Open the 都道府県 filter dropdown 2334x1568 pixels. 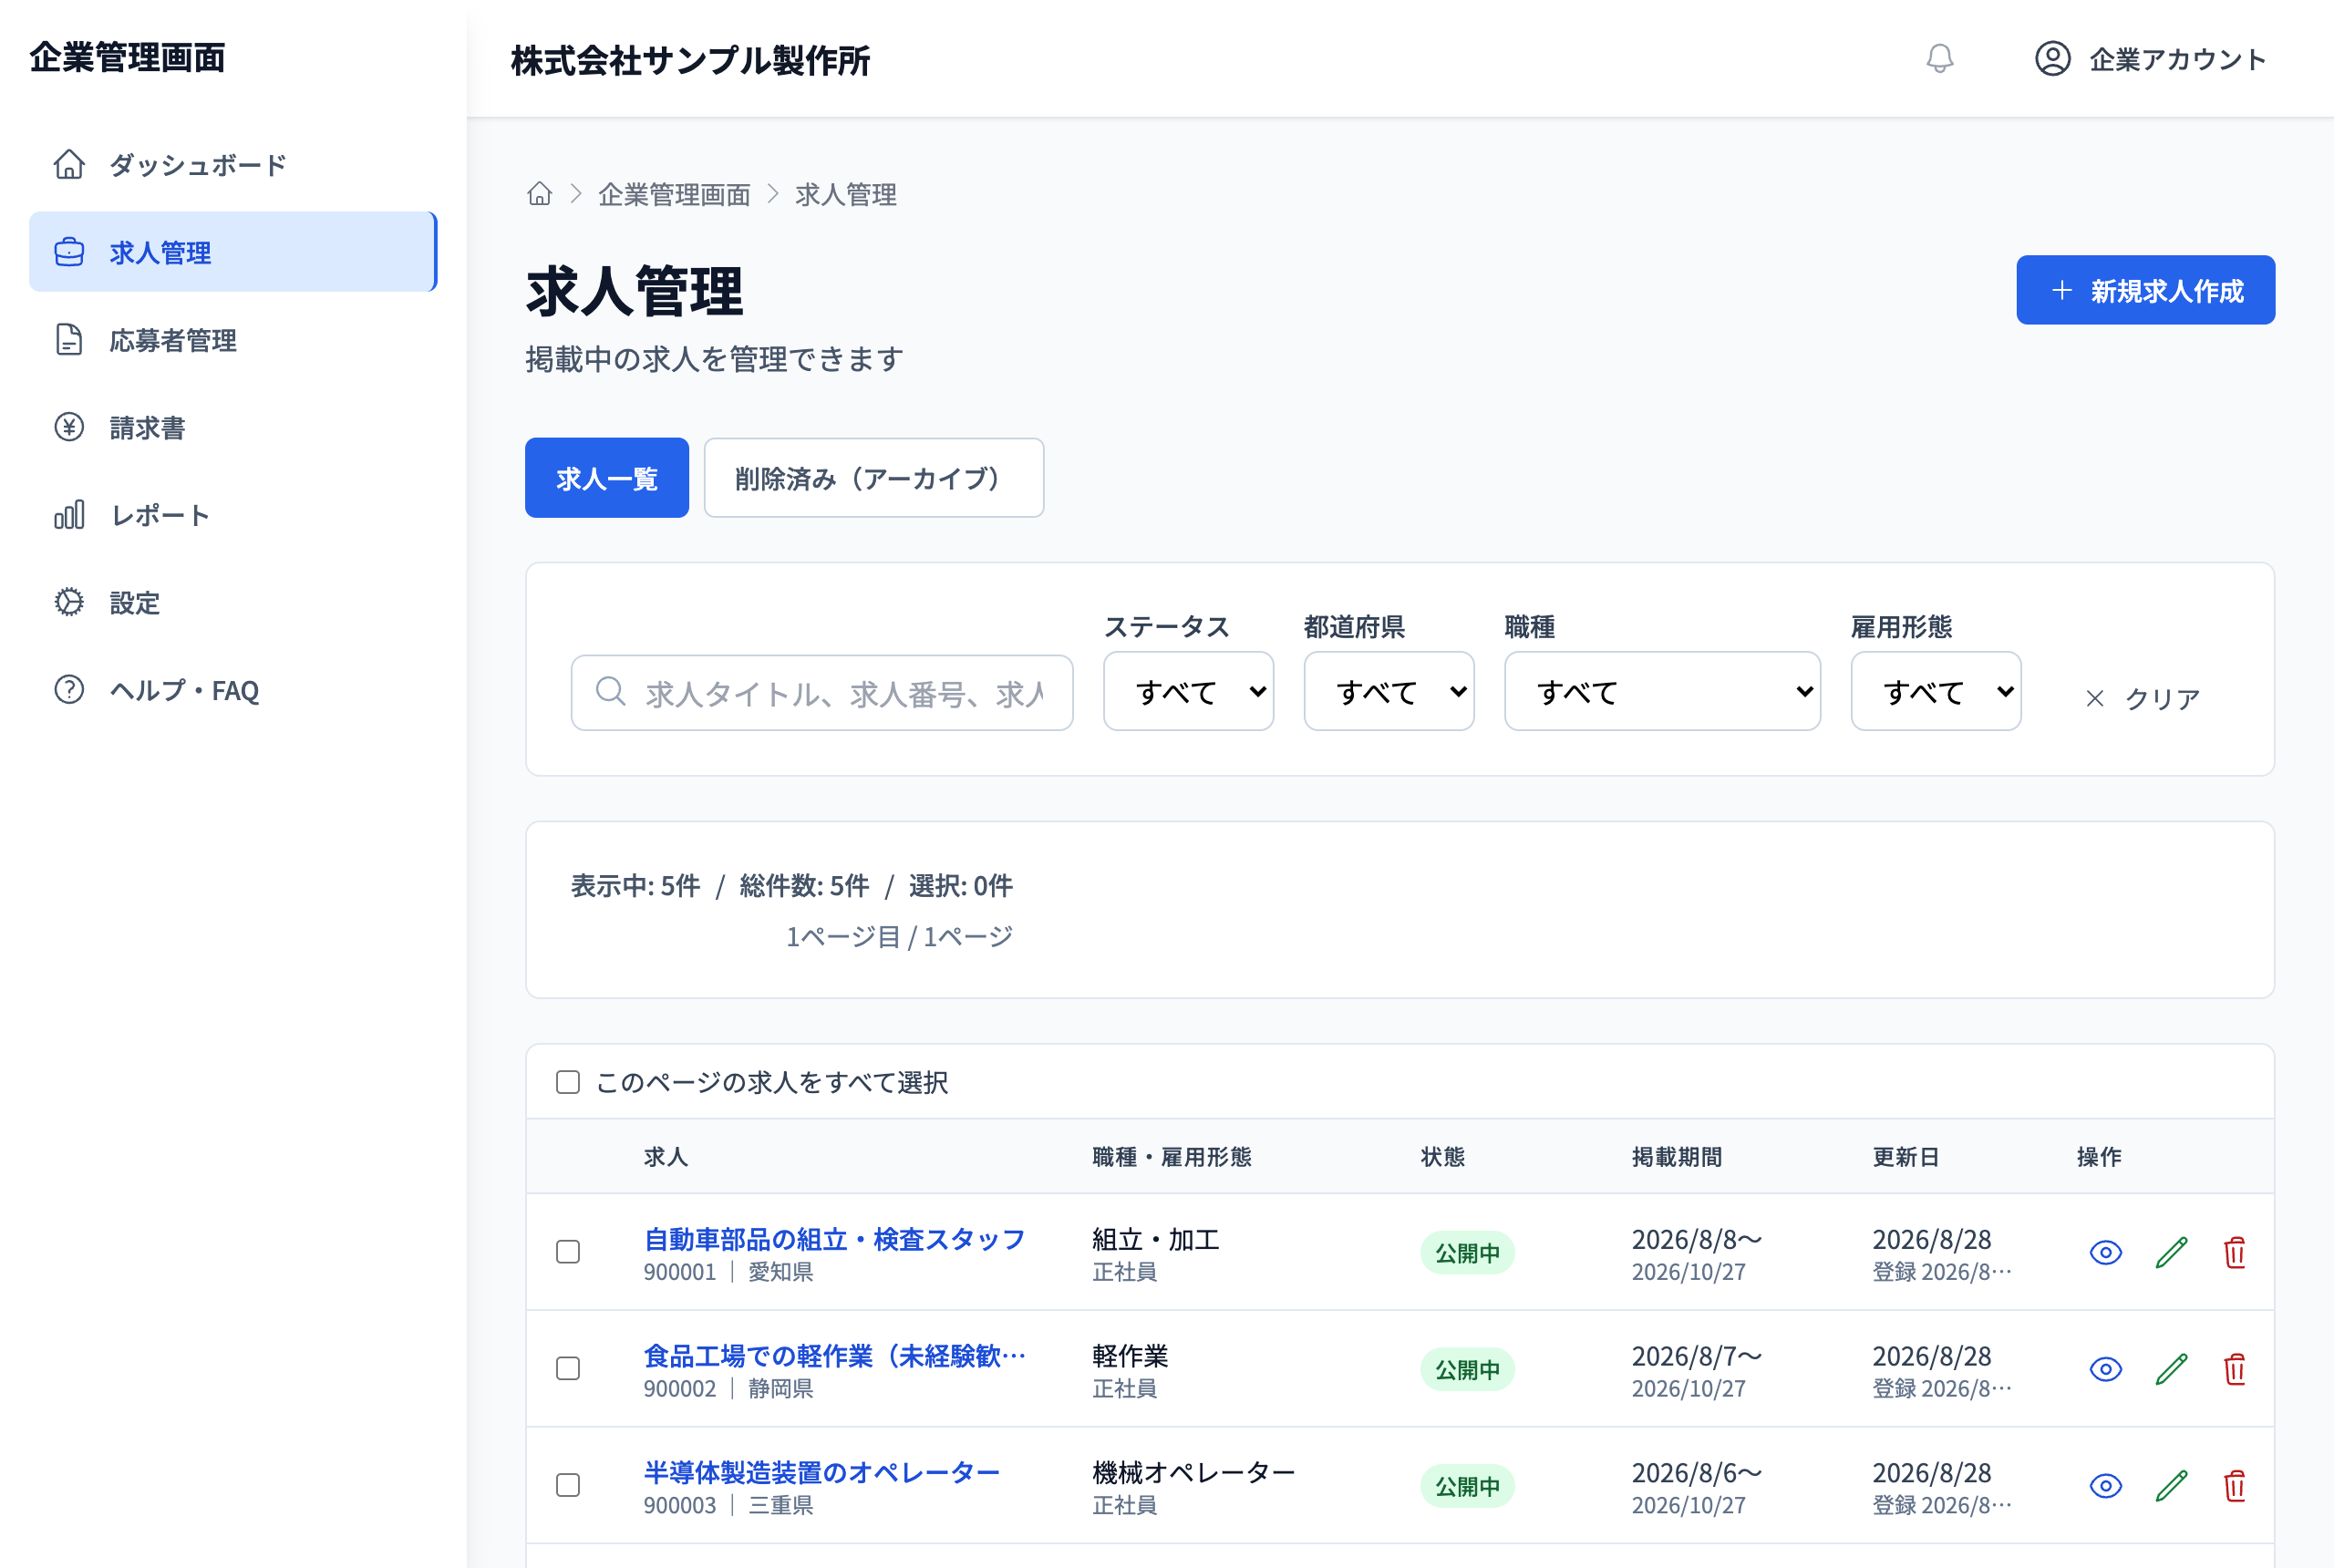click(x=1388, y=691)
